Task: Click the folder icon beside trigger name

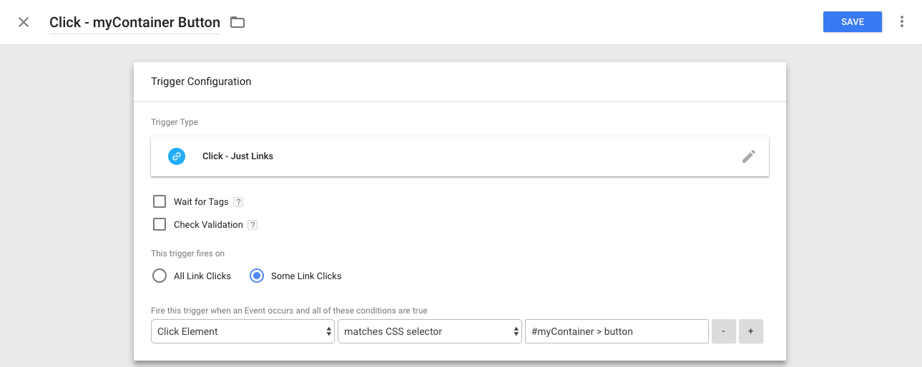Action: pyautogui.click(x=237, y=22)
